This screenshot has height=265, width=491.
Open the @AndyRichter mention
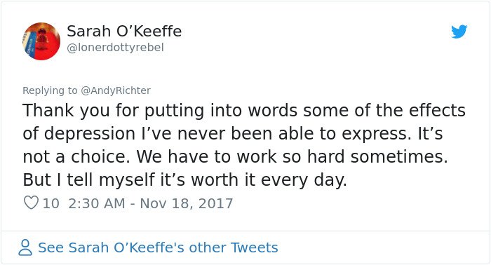[116, 90]
